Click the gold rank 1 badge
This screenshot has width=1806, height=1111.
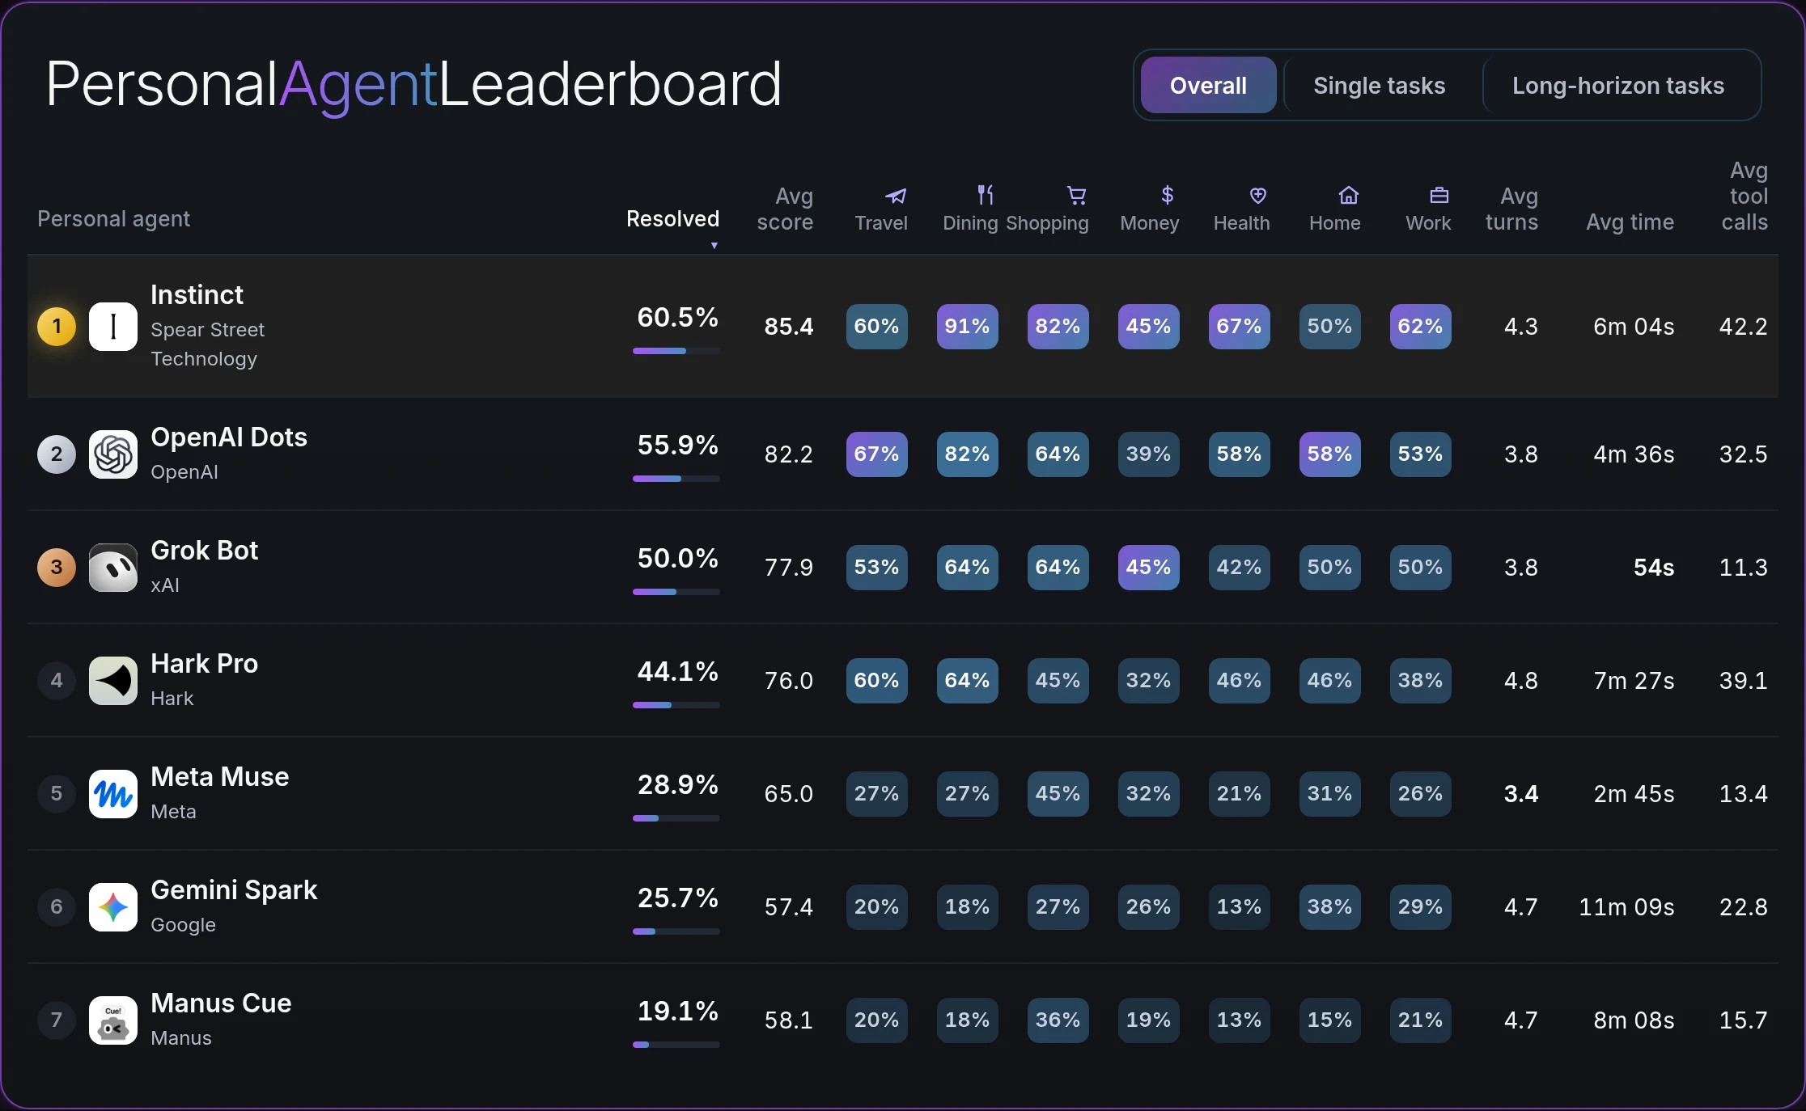pos(57,327)
